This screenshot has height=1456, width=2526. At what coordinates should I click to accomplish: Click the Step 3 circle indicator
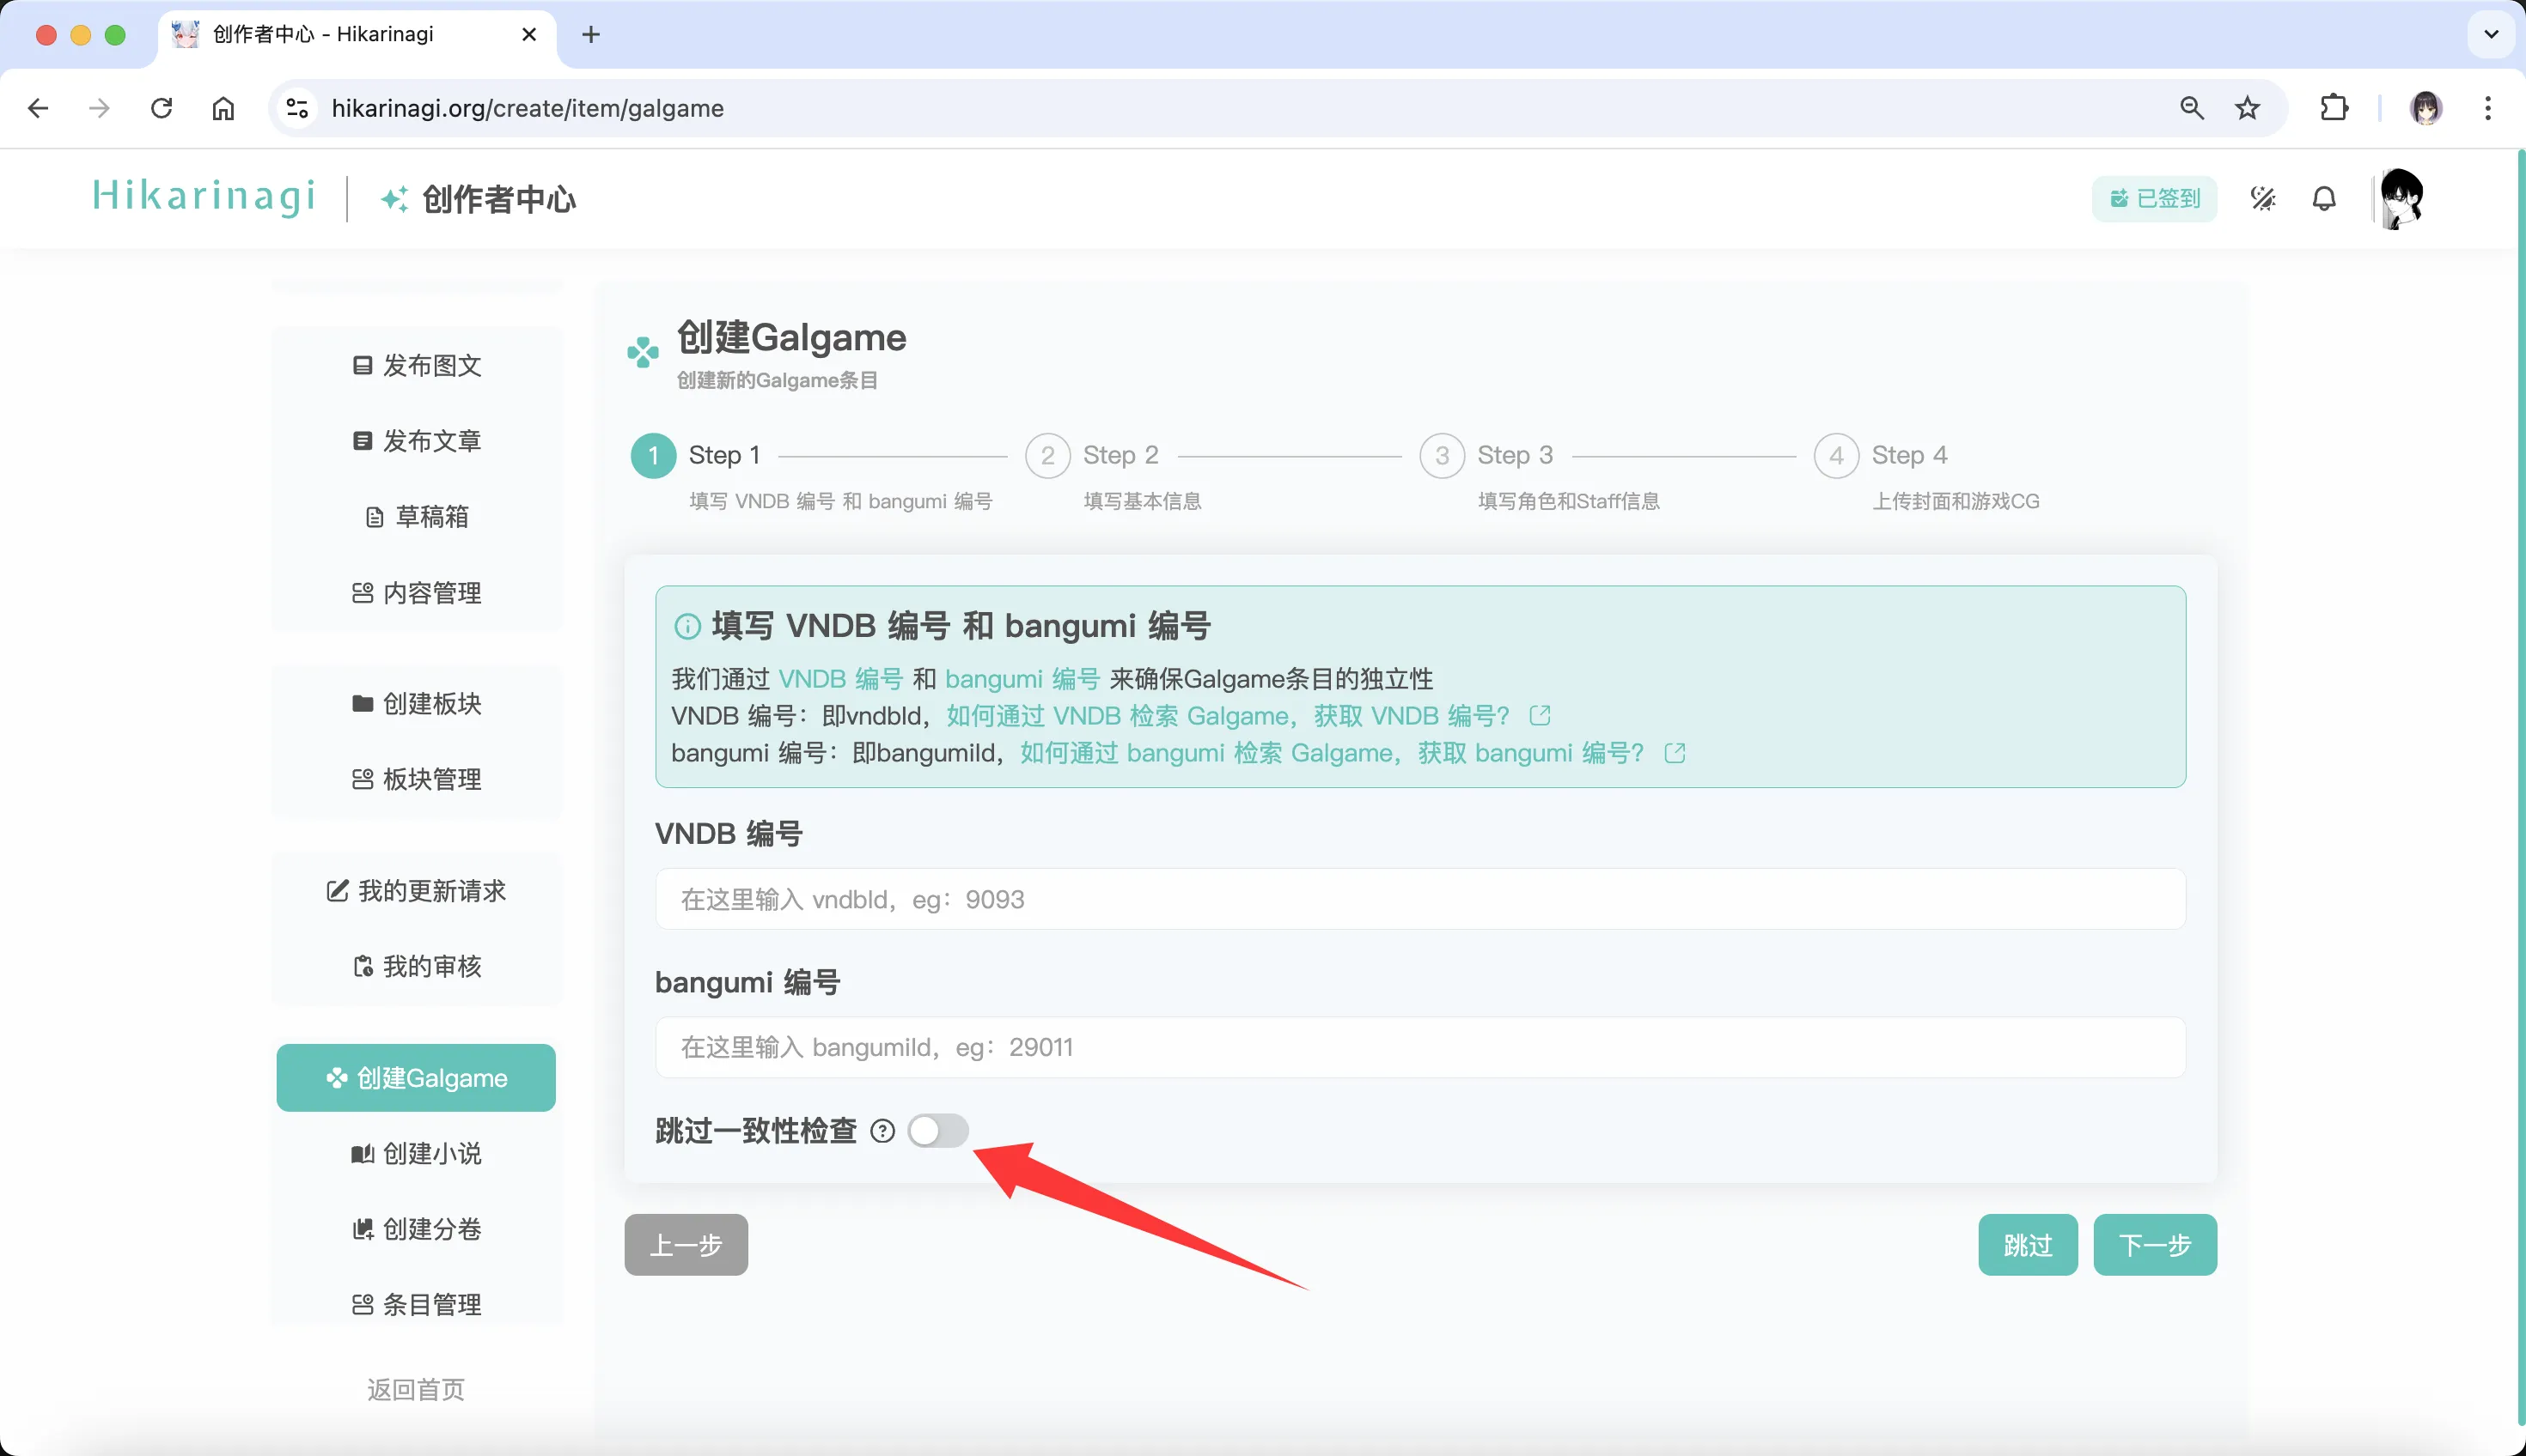click(1443, 456)
